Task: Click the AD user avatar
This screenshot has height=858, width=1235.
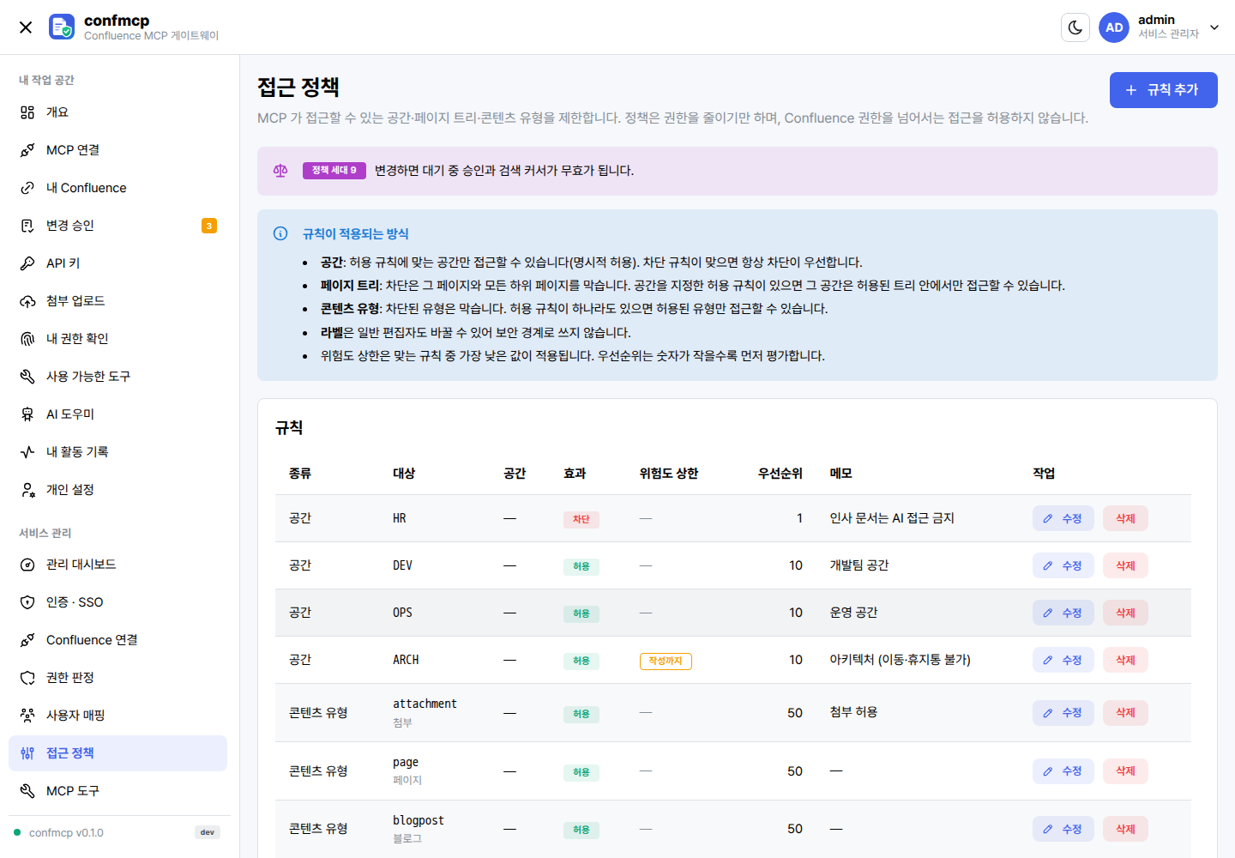Action: pos(1114,27)
